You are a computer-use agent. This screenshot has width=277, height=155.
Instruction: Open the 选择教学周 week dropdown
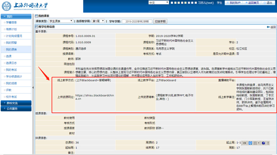pos(98,21)
